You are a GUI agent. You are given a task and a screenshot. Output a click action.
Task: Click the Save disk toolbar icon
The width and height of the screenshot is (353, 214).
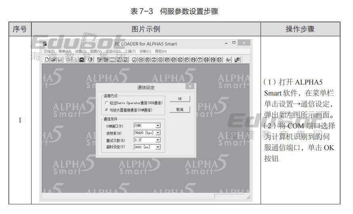(60, 59)
